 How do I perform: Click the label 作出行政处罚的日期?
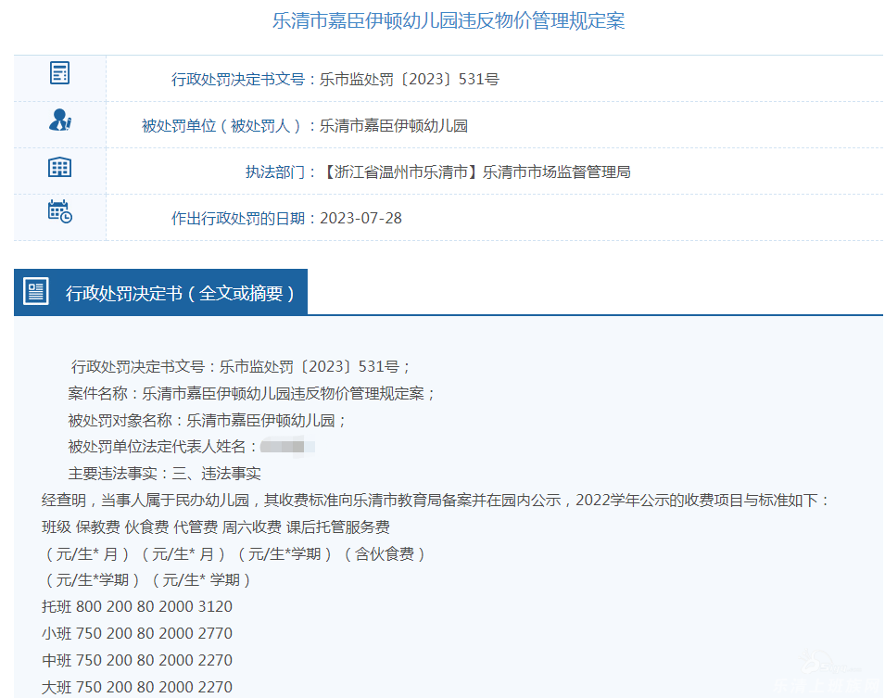(238, 218)
